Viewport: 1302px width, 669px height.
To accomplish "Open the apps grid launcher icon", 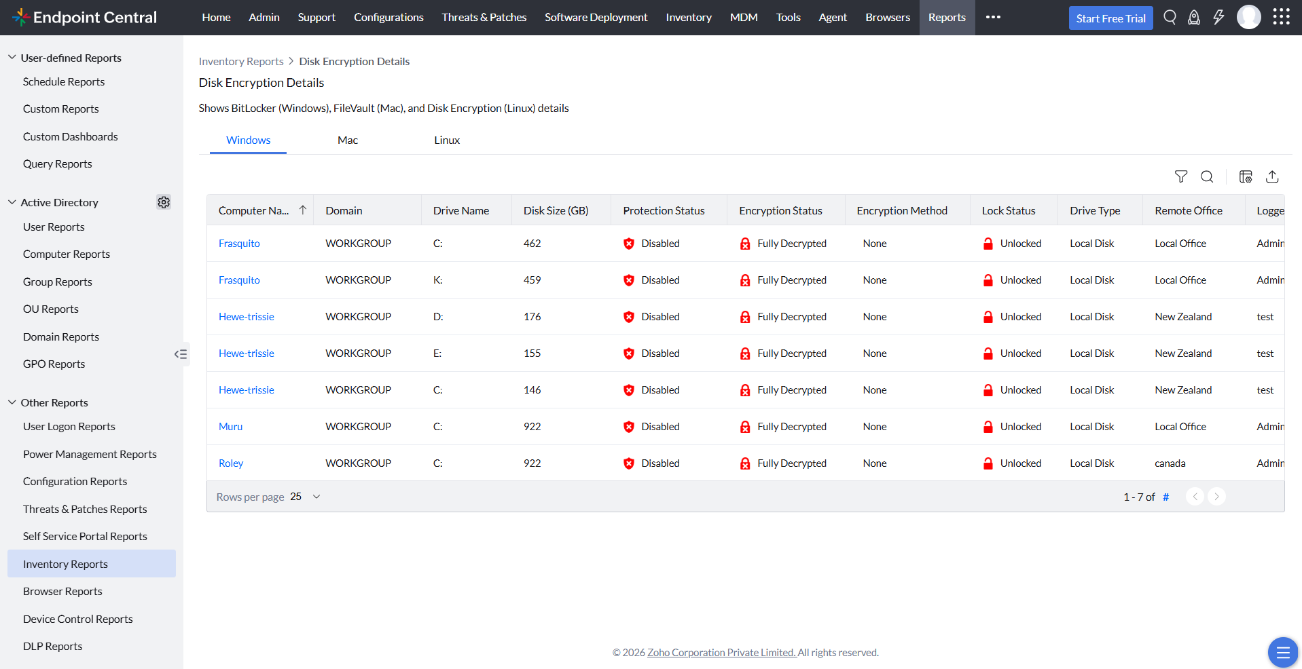I will (1281, 17).
